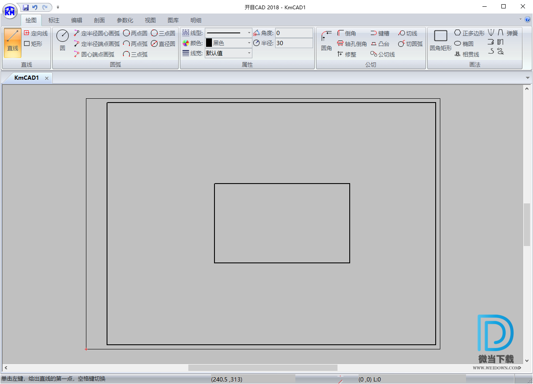
Task: Pick the 直径圆 diameter circle tool
Action: (x=163, y=44)
